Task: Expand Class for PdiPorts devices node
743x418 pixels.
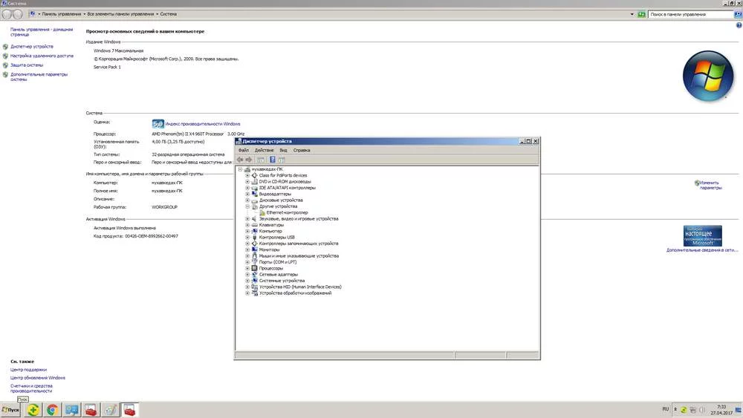Action: (x=247, y=175)
